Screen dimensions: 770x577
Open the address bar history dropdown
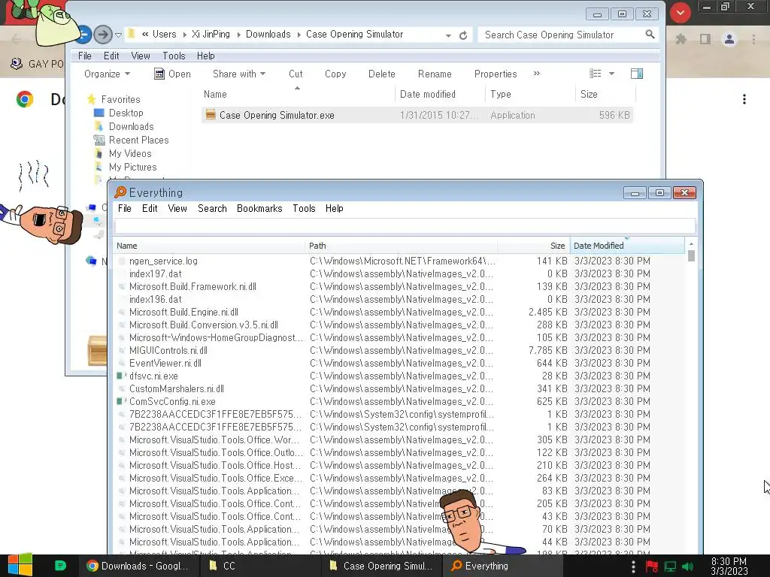(x=448, y=35)
